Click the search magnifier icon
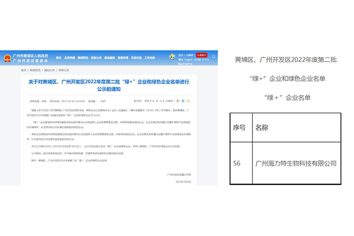This screenshot has height=236, width=354. [215, 57]
